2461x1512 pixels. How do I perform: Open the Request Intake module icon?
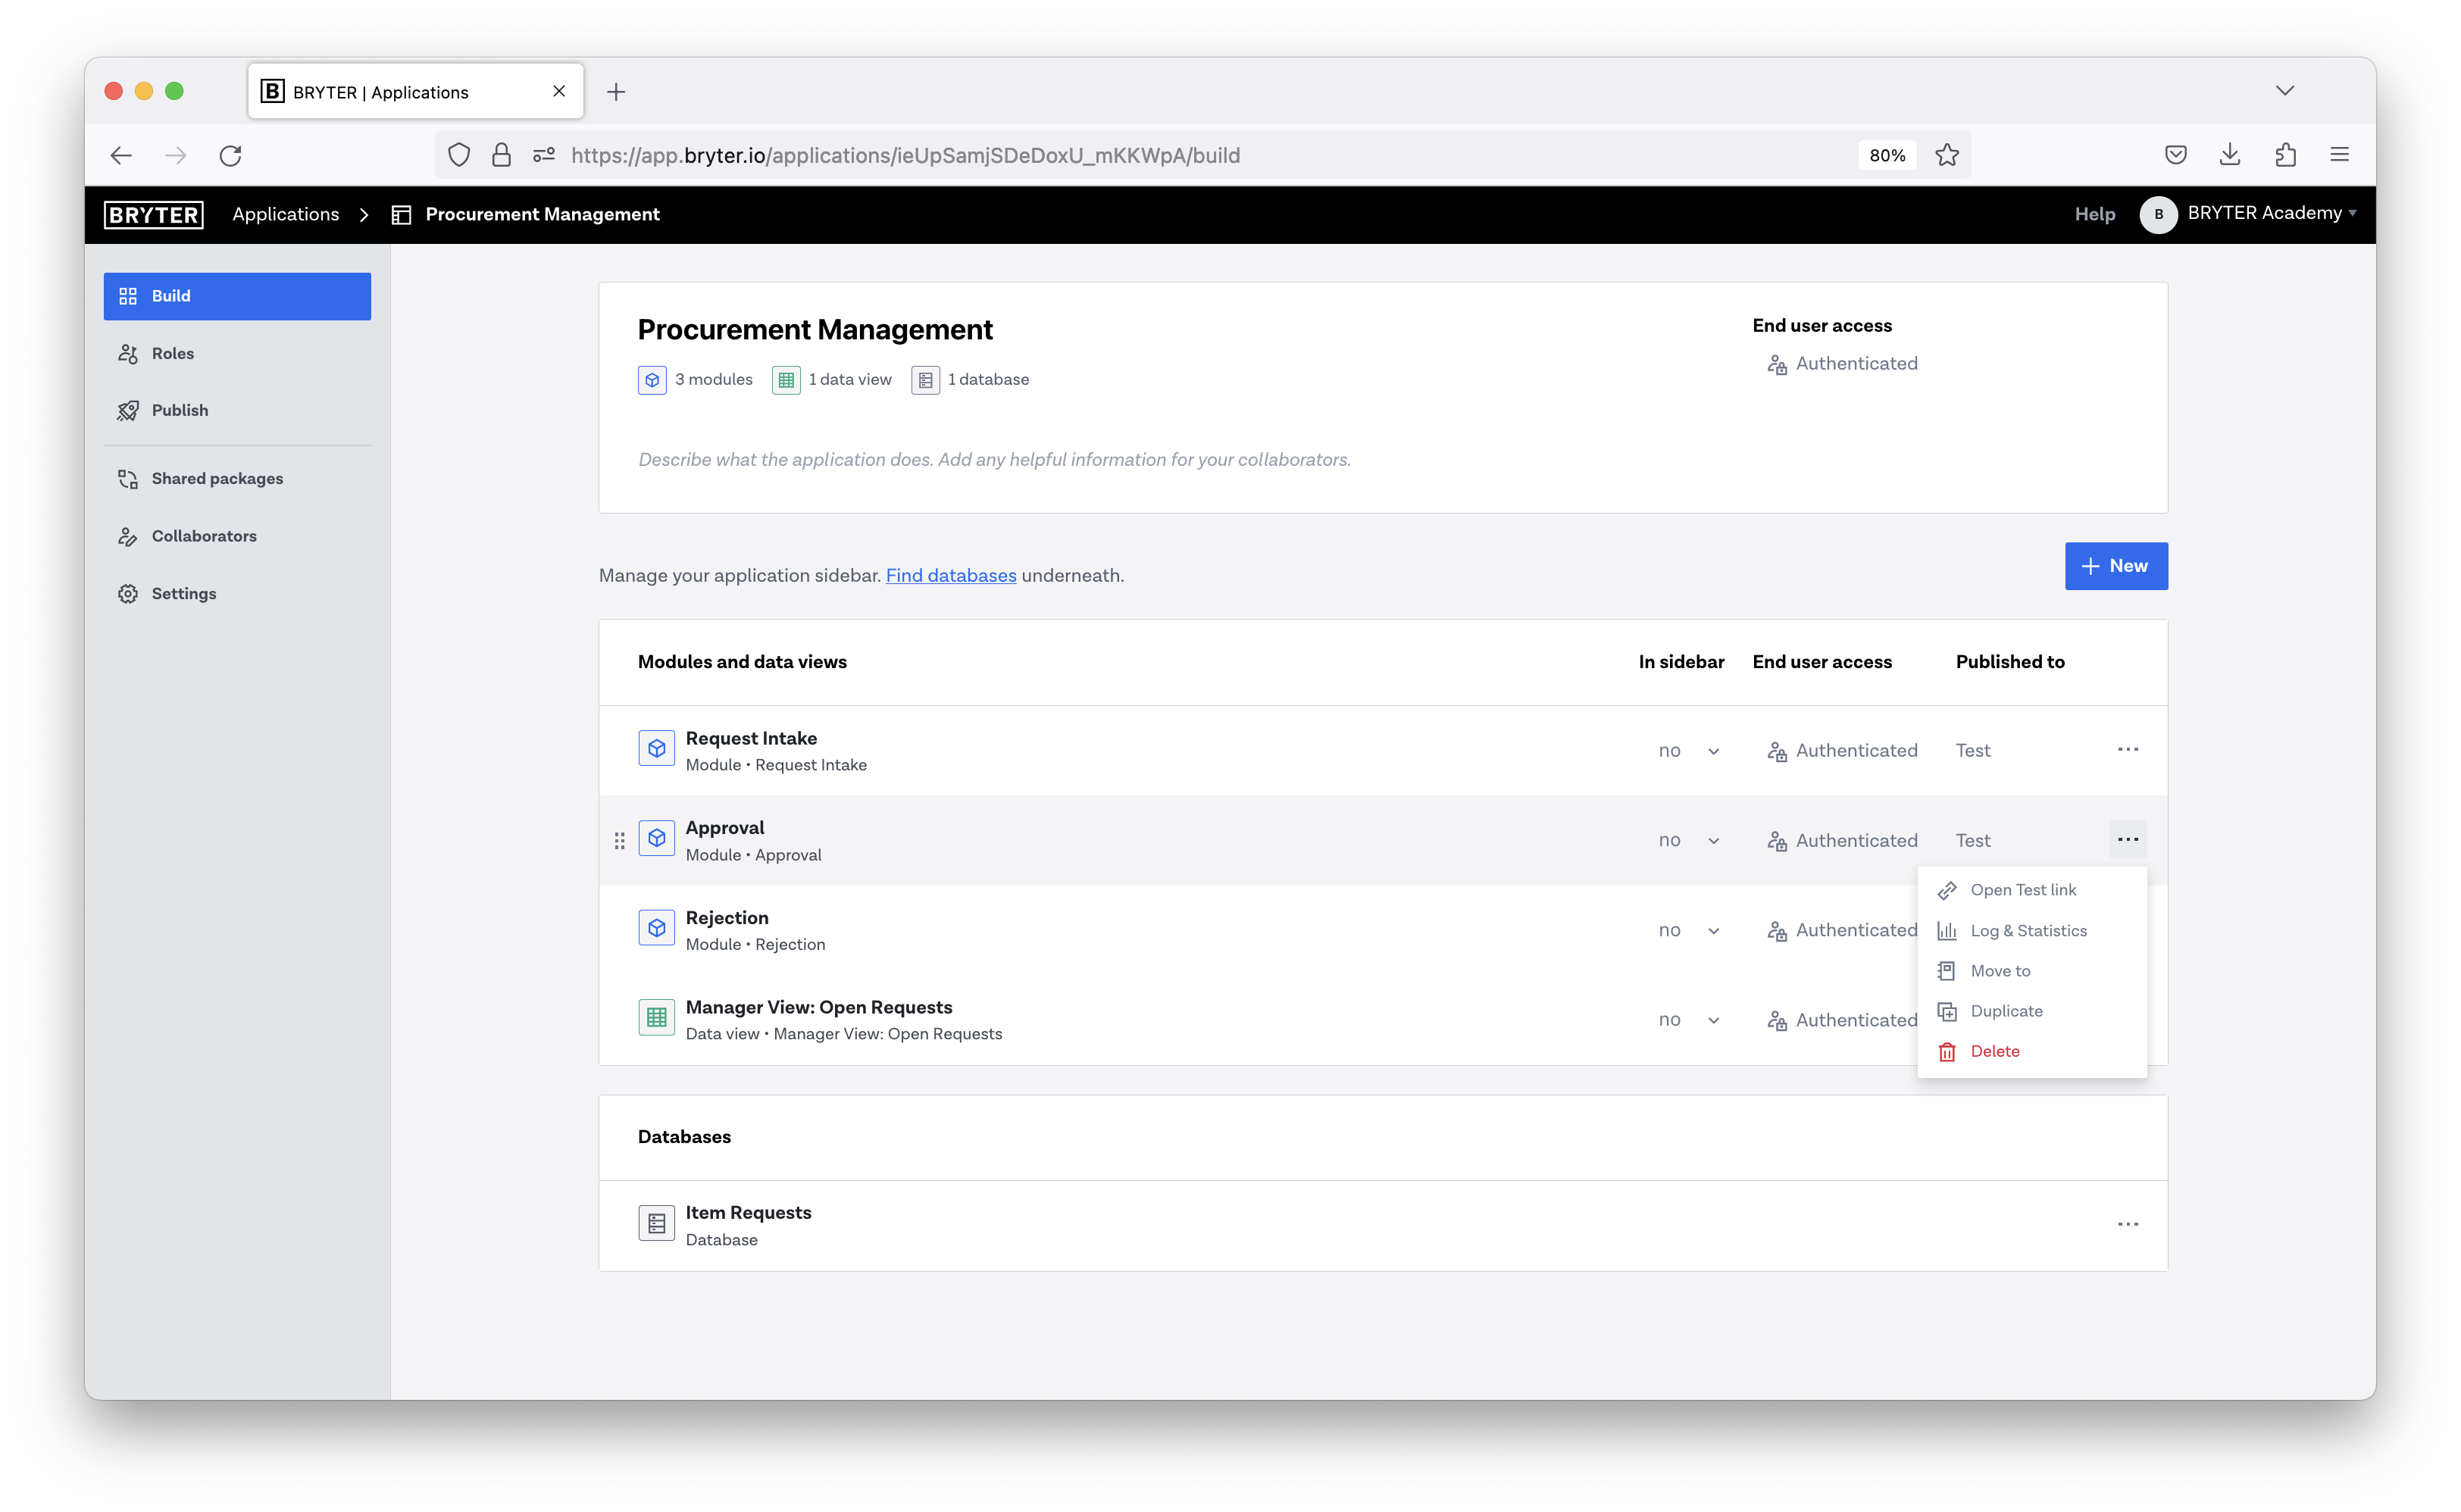point(656,749)
